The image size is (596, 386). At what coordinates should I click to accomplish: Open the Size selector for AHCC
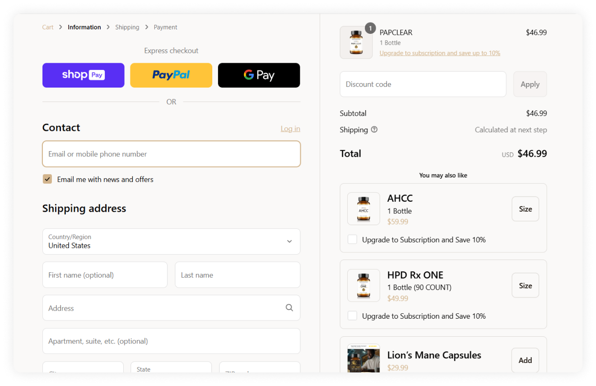point(525,209)
